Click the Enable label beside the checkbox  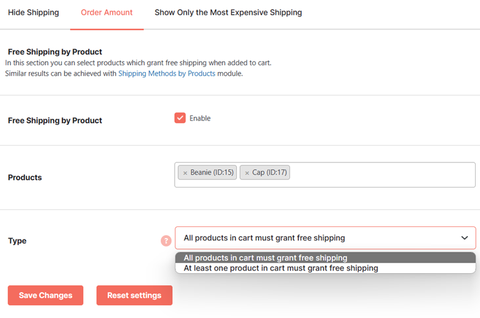[200, 118]
